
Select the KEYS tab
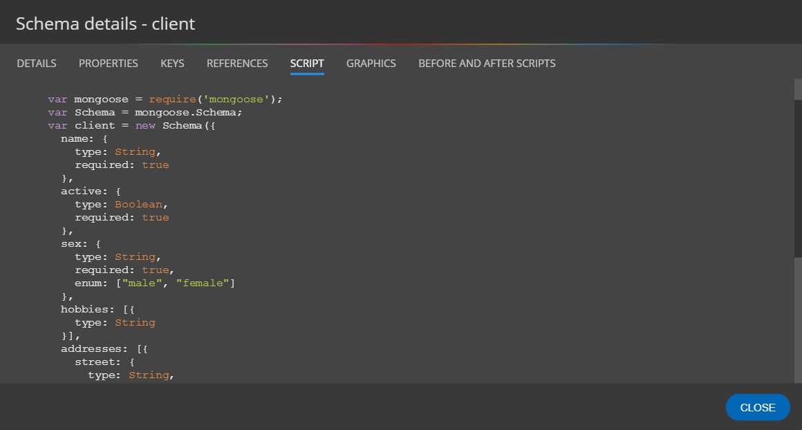pyautogui.click(x=172, y=64)
